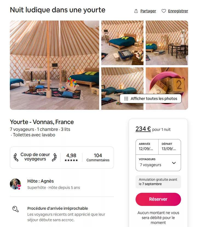Viewport: 198px width, 227px height.
Task: Click the share upload icon
Action: pyautogui.click(x=136, y=11)
